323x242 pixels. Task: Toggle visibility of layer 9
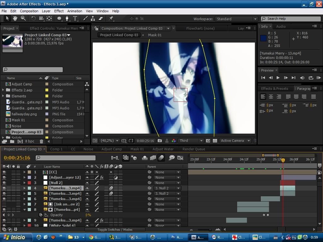pyautogui.click(x=4, y=220)
